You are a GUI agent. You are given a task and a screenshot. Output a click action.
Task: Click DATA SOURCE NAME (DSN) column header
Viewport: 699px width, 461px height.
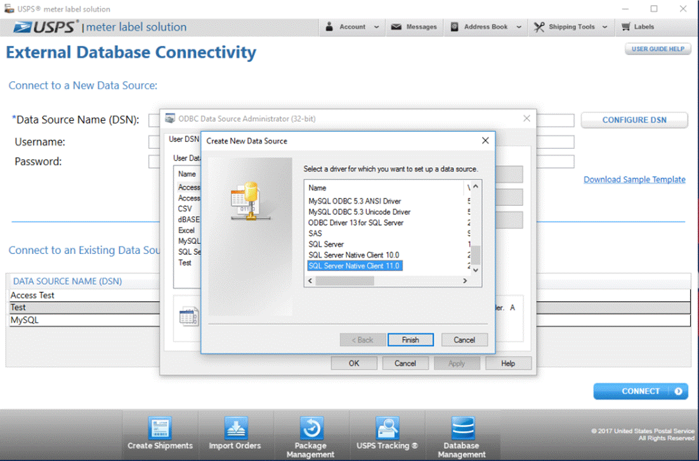[67, 281]
